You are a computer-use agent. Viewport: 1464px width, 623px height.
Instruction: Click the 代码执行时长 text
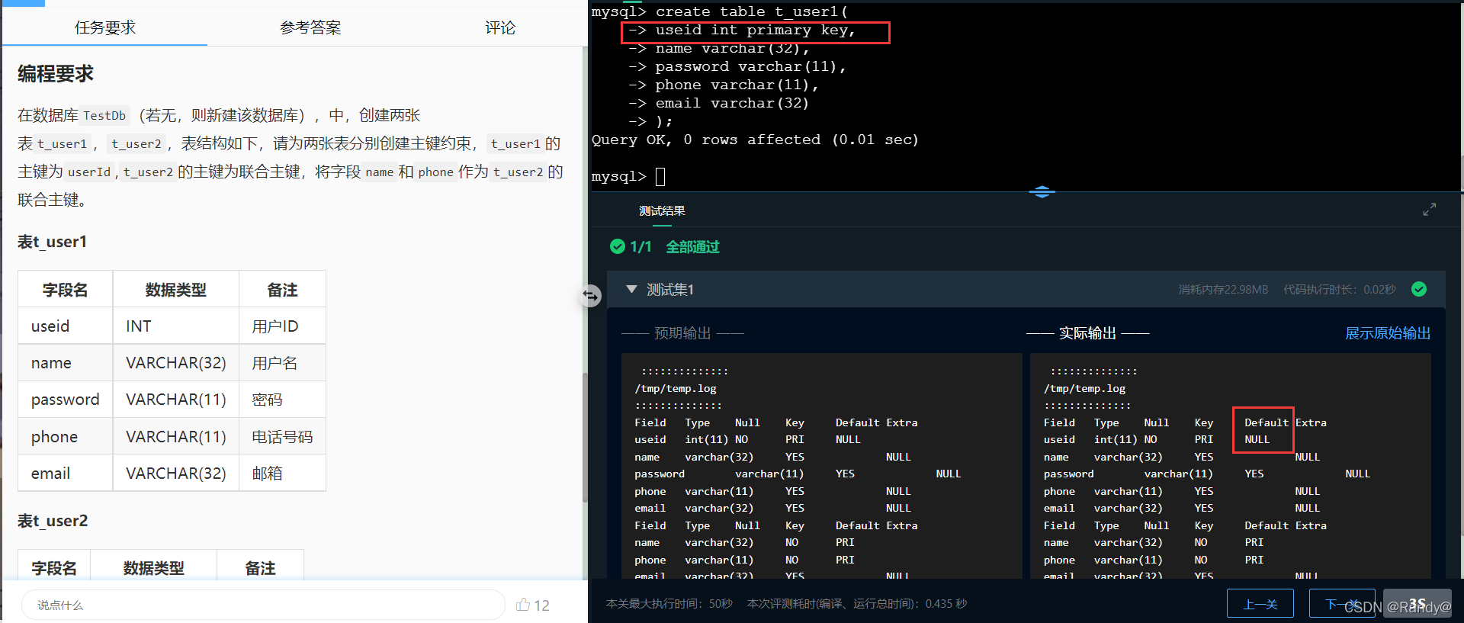click(x=1340, y=290)
